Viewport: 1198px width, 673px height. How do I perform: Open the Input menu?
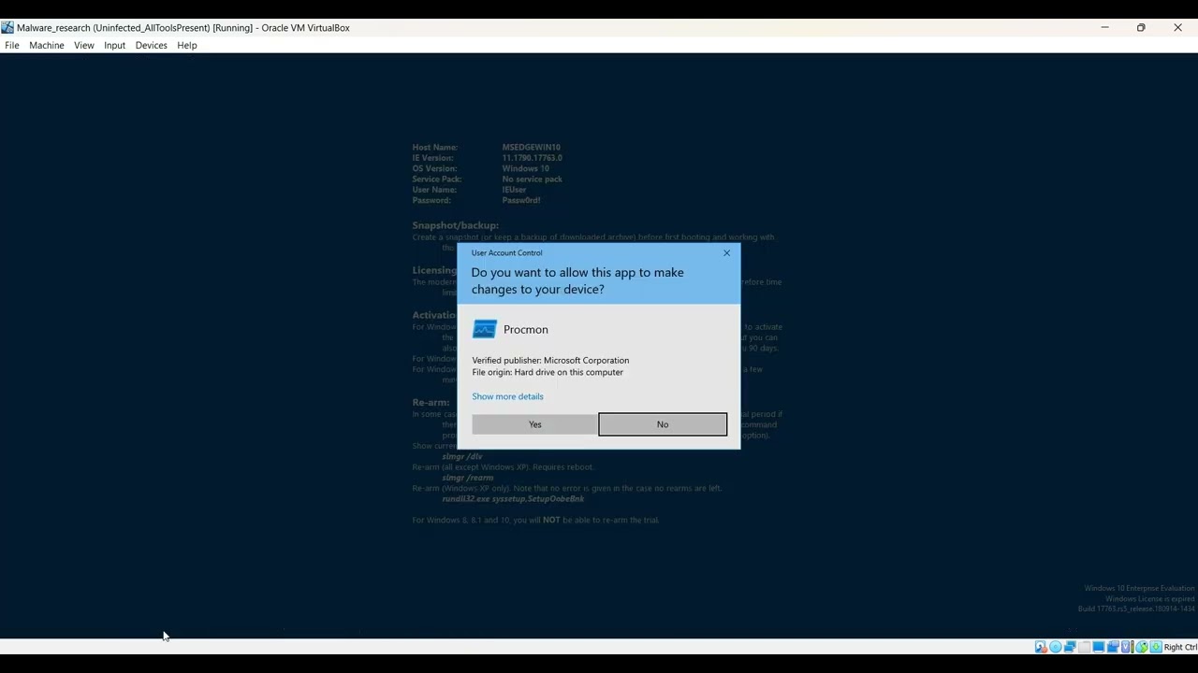[x=115, y=45]
